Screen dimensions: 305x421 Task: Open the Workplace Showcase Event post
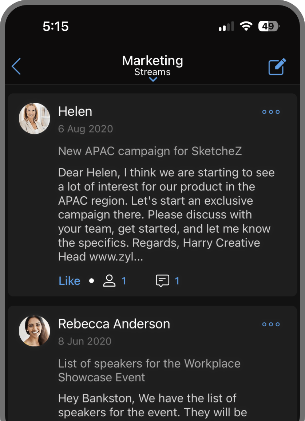point(149,370)
